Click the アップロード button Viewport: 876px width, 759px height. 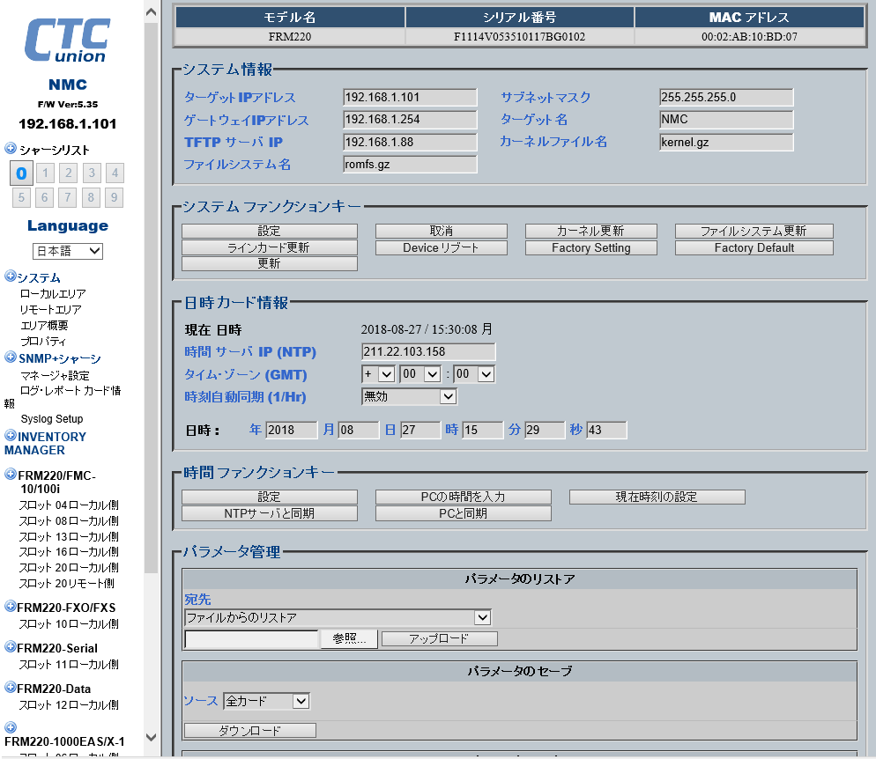pyautogui.click(x=439, y=638)
